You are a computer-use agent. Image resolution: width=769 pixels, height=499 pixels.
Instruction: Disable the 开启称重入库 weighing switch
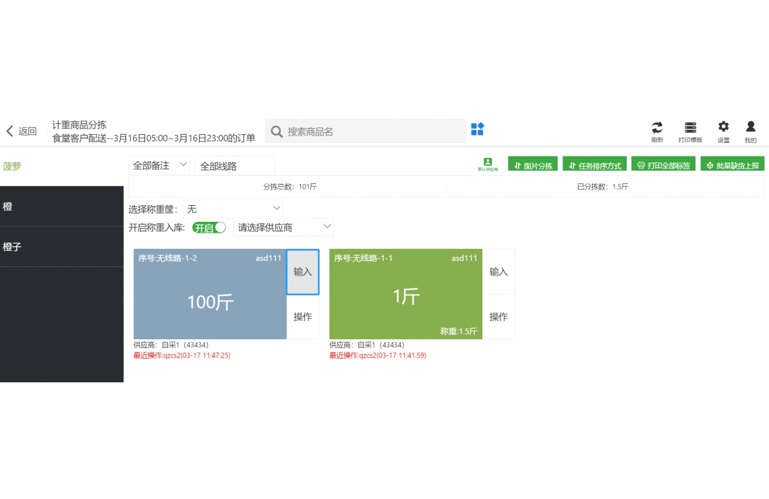[x=209, y=227]
